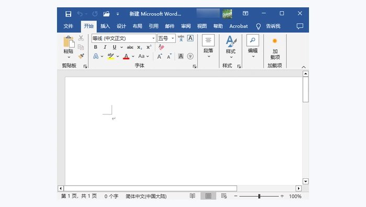The width and height of the screenshot is (366, 207).
Task: Switch to Web Layout view icon
Action: [x=224, y=196]
